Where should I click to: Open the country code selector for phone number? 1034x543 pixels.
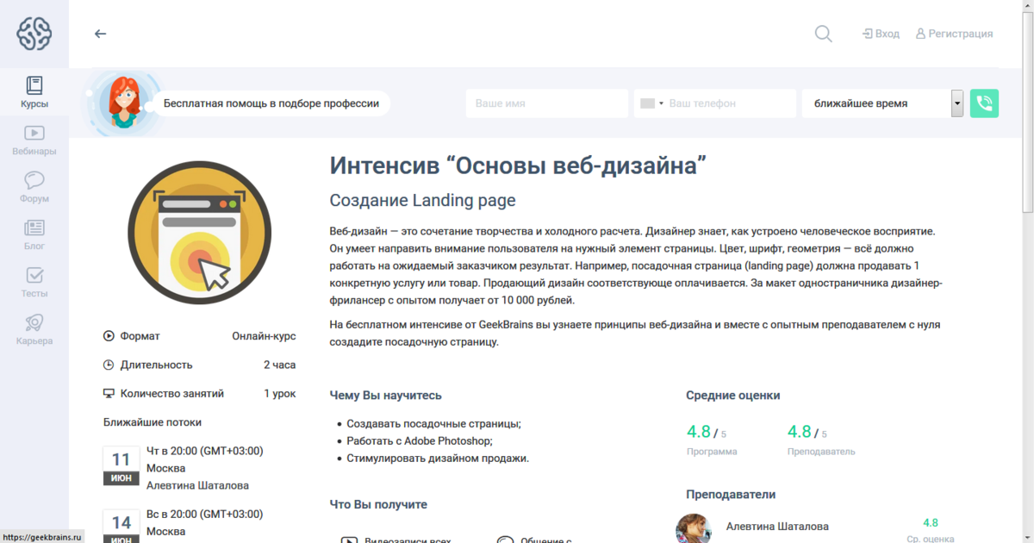651,103
